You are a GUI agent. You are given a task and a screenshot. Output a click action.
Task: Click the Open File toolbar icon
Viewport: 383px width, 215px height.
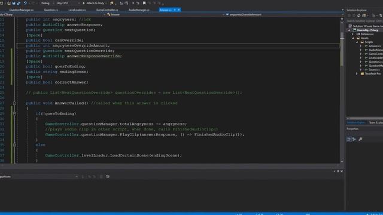pos(9,3)
